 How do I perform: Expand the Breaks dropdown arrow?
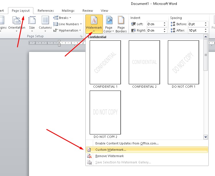coord(70,18)
